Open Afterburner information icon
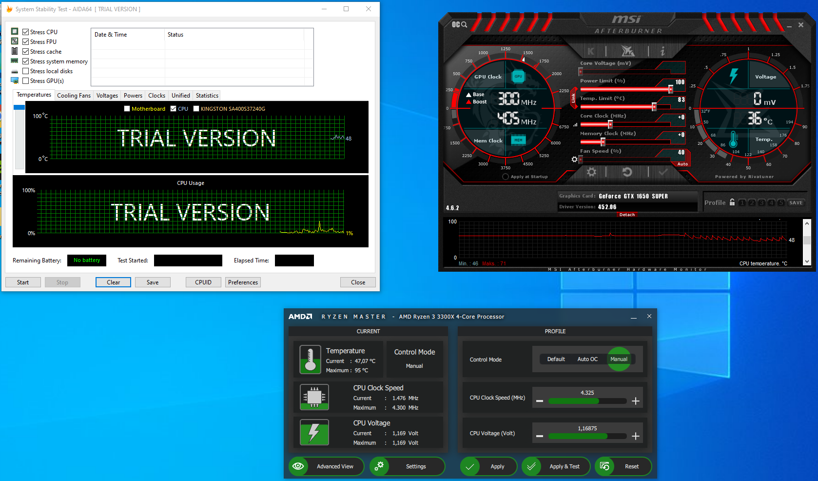818x481 pixels. pos(662,51)
